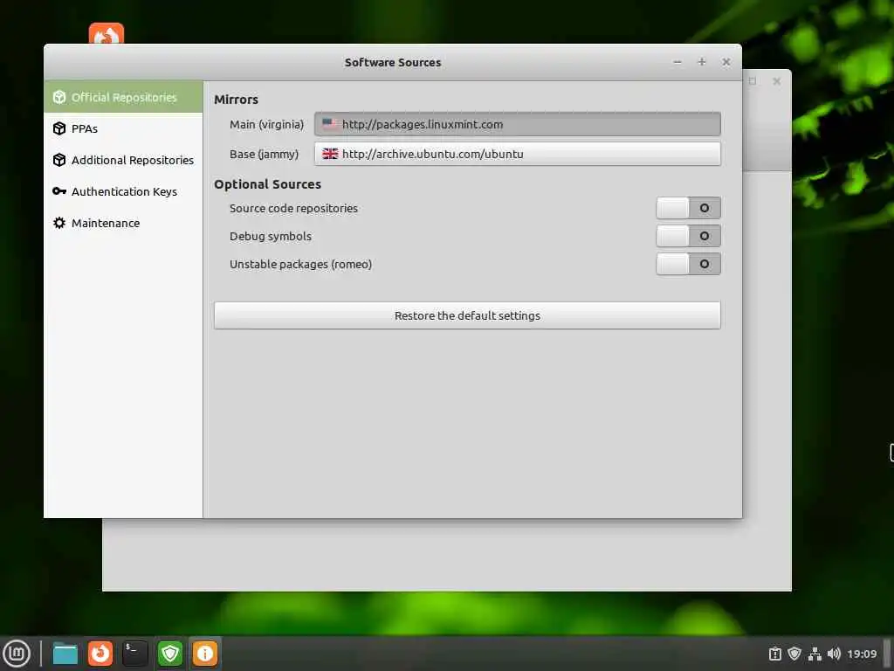Launch Firefox from the taskbar
Image resolution: width=894 pixels, height=671 pixels.
(100, 654)
